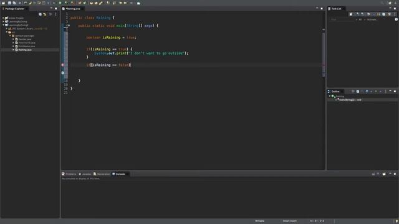Run the program with green Run icon
Viewport: 399px width, 224px height.
point(60,3)
